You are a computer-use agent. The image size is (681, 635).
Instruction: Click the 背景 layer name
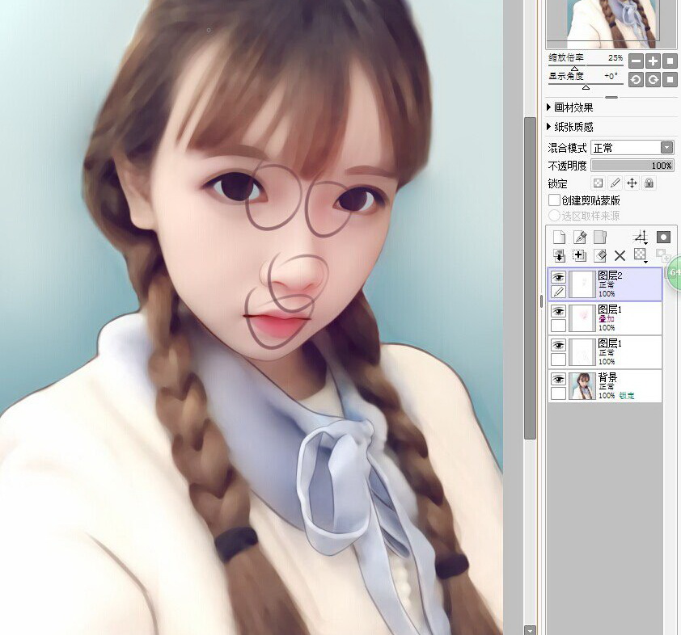click(607, 377)
